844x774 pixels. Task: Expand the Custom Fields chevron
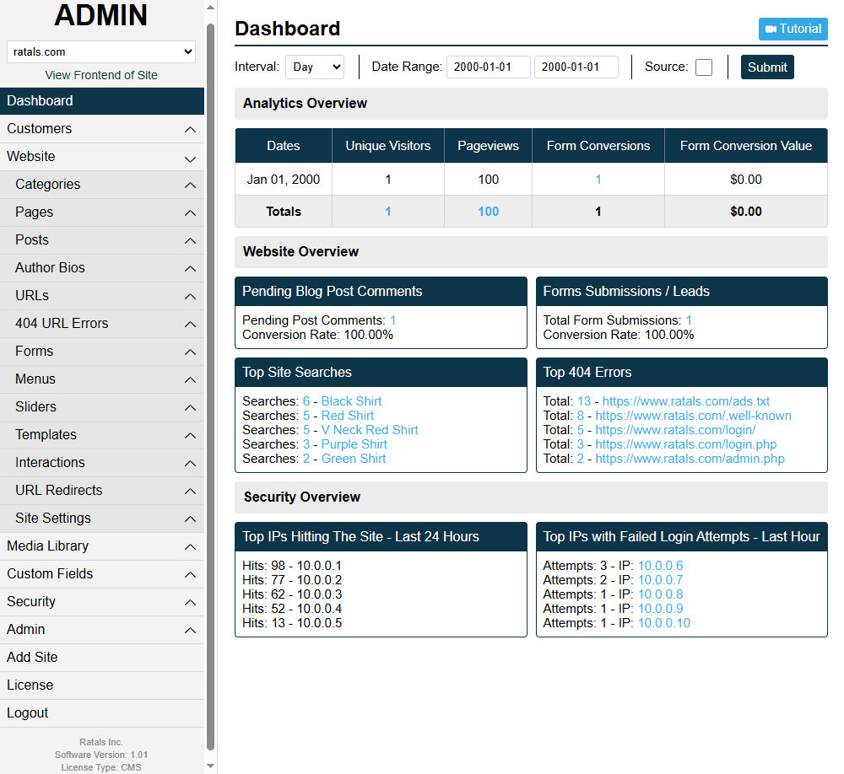[190, 575]
